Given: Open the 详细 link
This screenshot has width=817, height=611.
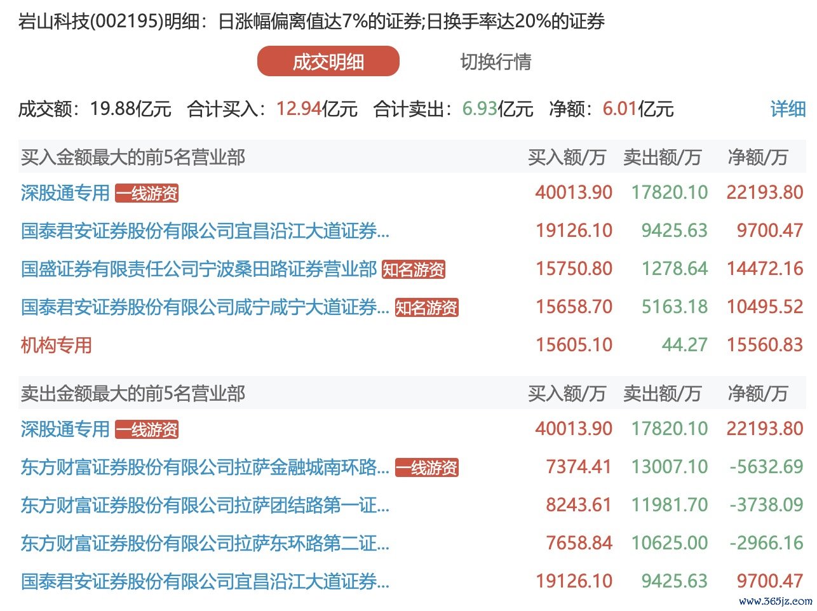Looking at the screenshot, I should pyautogui.click(x=788, y=109).
